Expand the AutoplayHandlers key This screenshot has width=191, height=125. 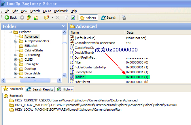16,41
